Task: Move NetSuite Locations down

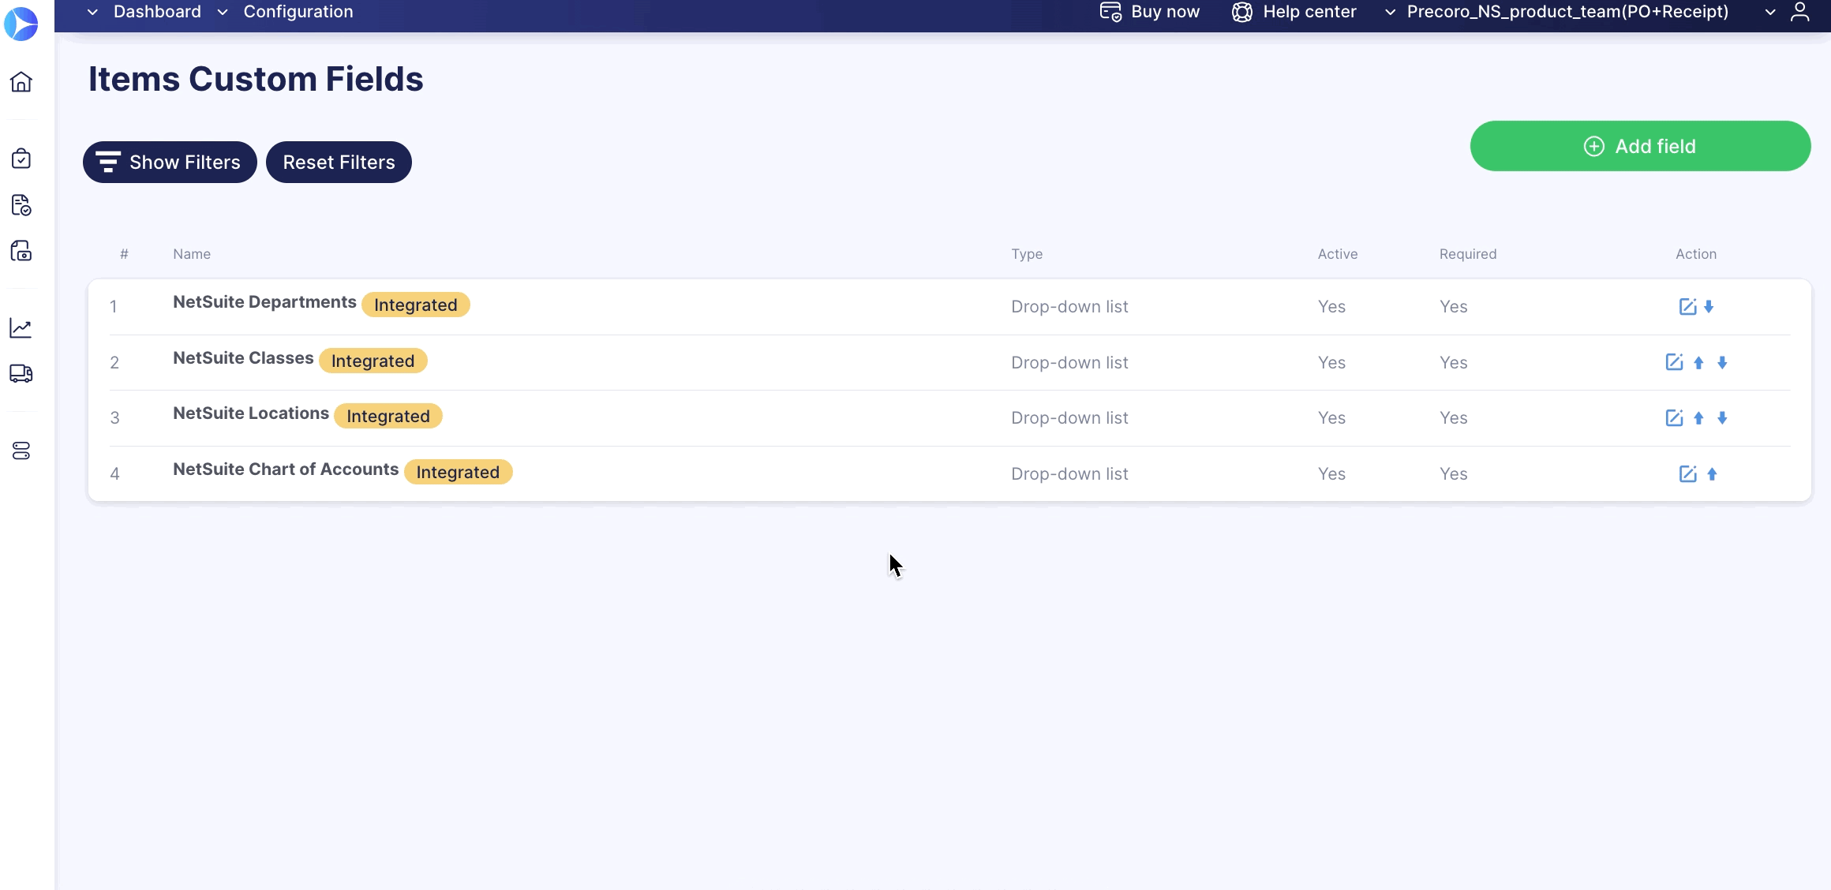Action: (1722, 418)
